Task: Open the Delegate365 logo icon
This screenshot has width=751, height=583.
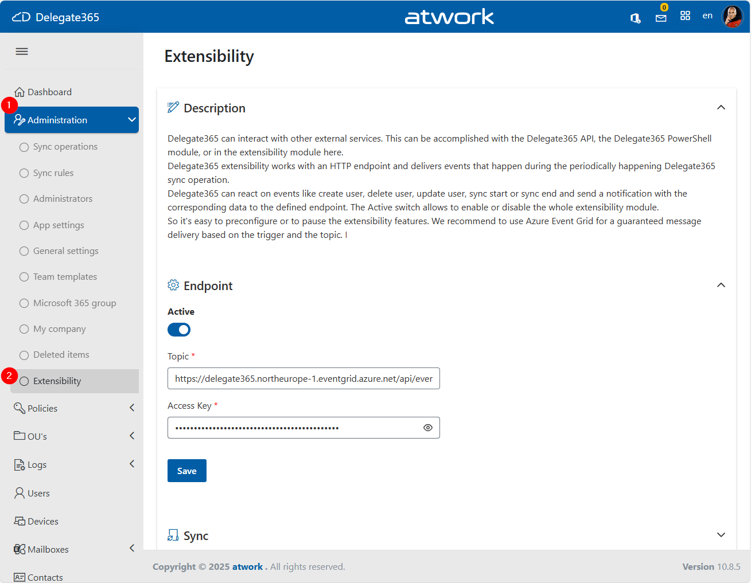Action: click(22, 17)
